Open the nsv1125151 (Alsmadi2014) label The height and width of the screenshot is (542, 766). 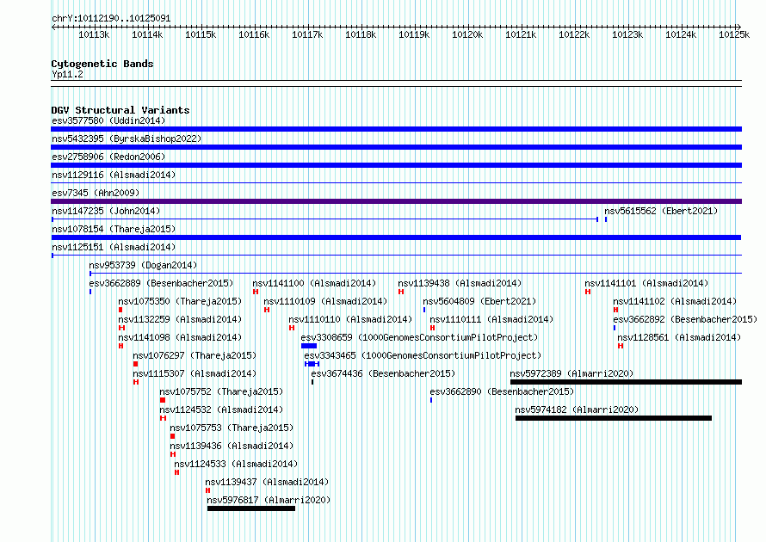[114, 247]
